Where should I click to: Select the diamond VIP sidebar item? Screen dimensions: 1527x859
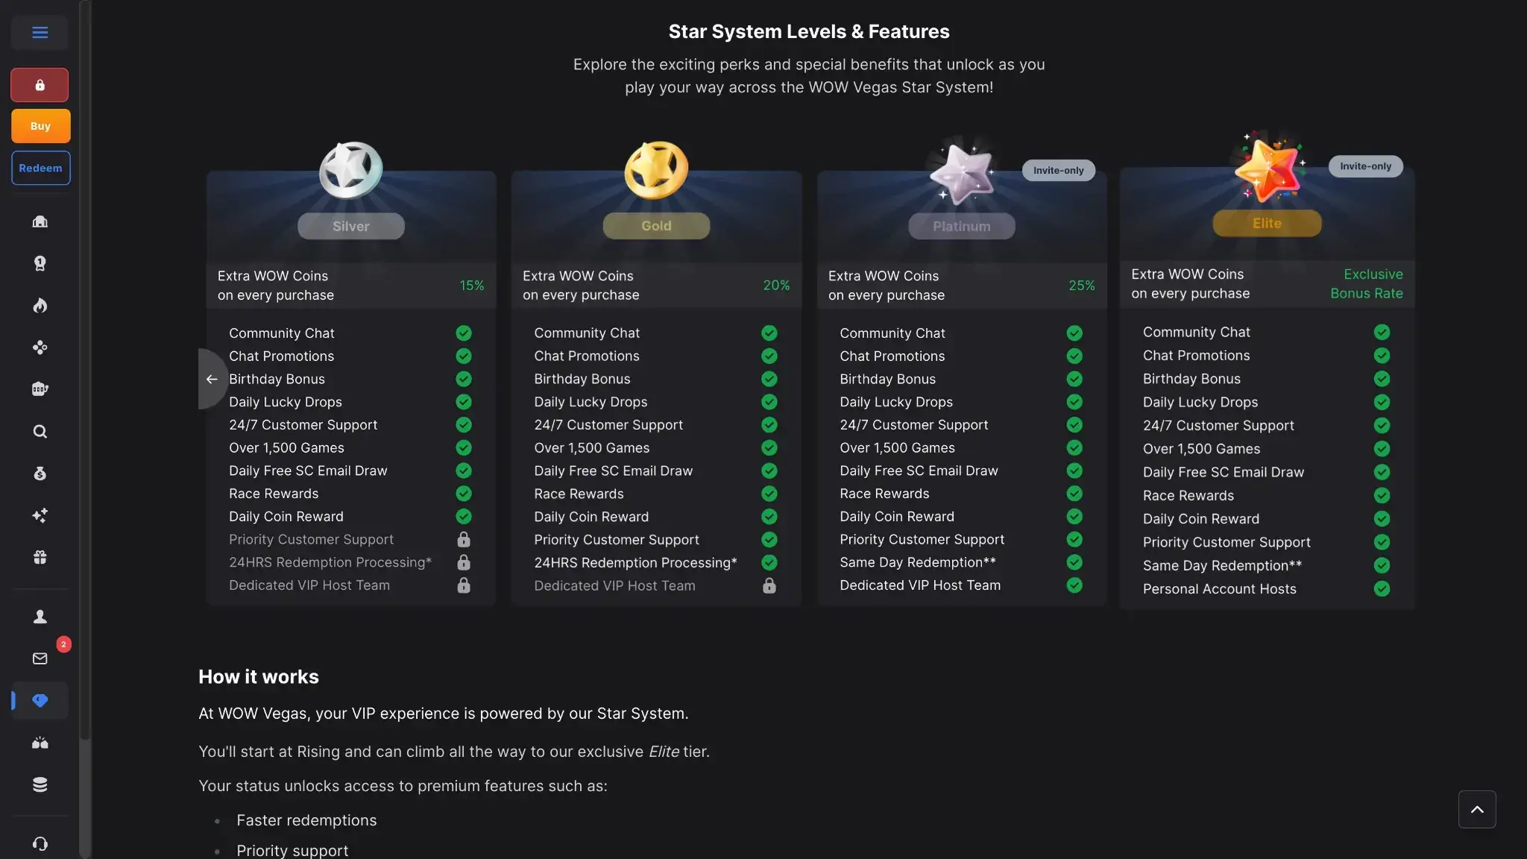40,700
